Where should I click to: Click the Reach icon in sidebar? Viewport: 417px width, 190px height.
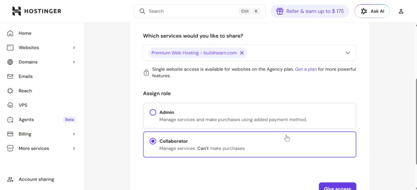point(11,91)
